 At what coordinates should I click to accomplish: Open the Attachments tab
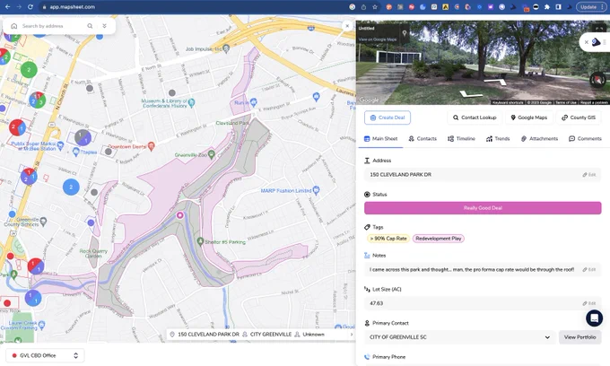(x=539, y=138)
